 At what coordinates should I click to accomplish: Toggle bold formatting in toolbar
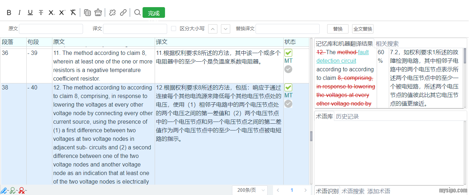tap(9, 13)
